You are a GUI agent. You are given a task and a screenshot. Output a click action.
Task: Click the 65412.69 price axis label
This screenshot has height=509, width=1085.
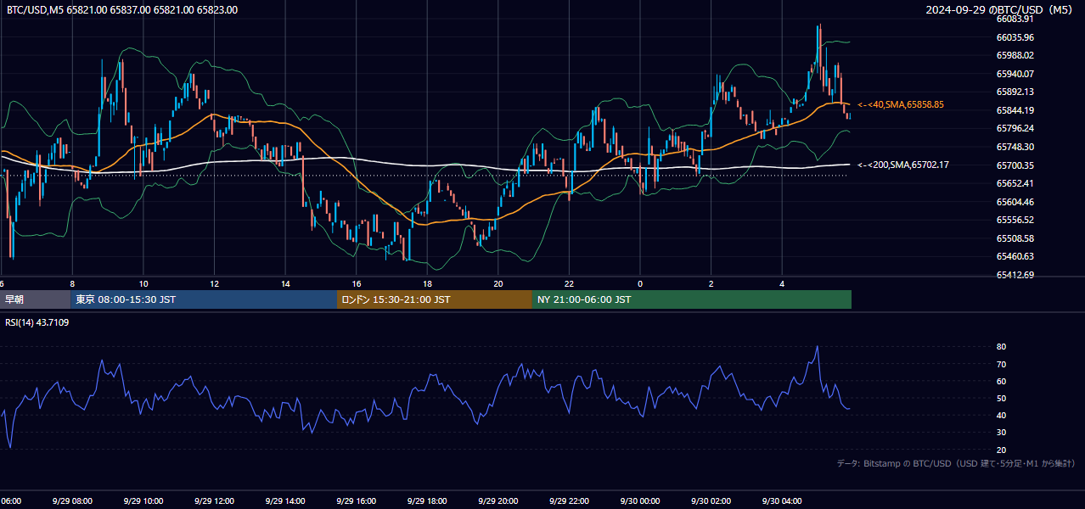pyautogui.click(x=1015, y=275)
